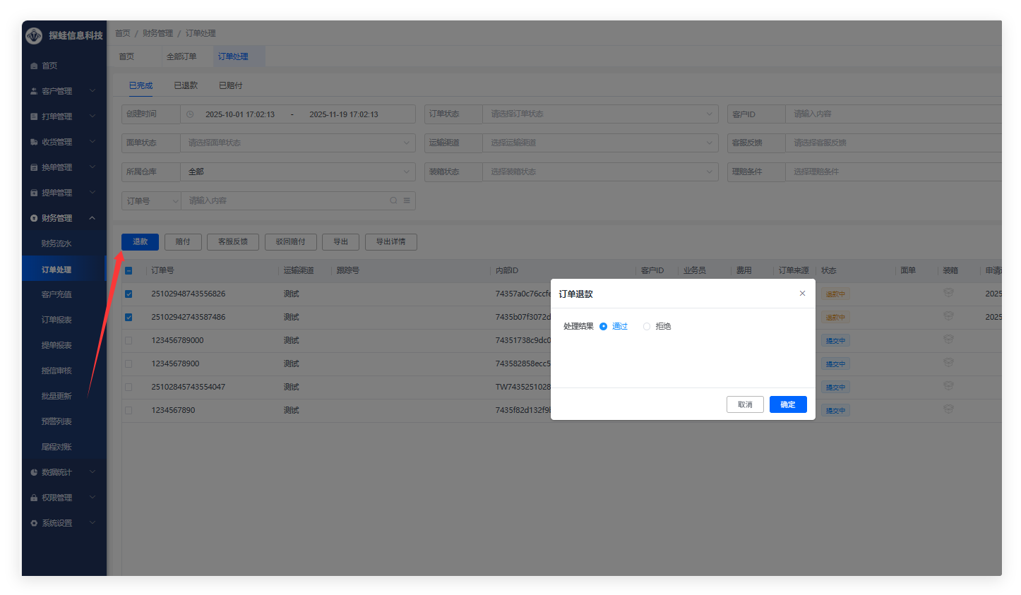Uncheck the checkbox for order 25102942743587486
Viewport: 1021px width, 595px height.
(129, 317)
